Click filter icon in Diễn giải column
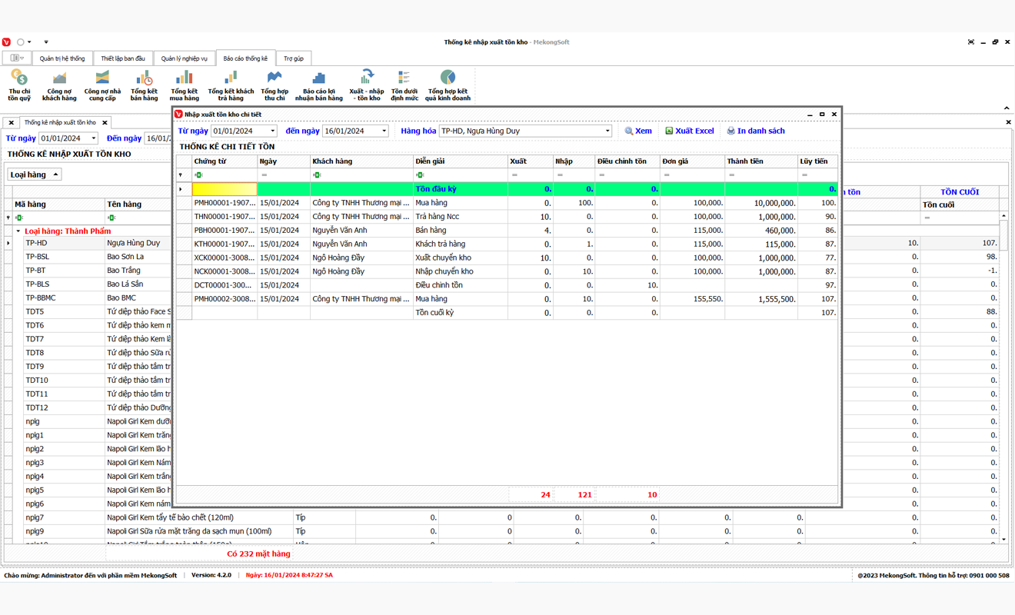Viewport: 1015px width, 615px height. coord(420,175)
